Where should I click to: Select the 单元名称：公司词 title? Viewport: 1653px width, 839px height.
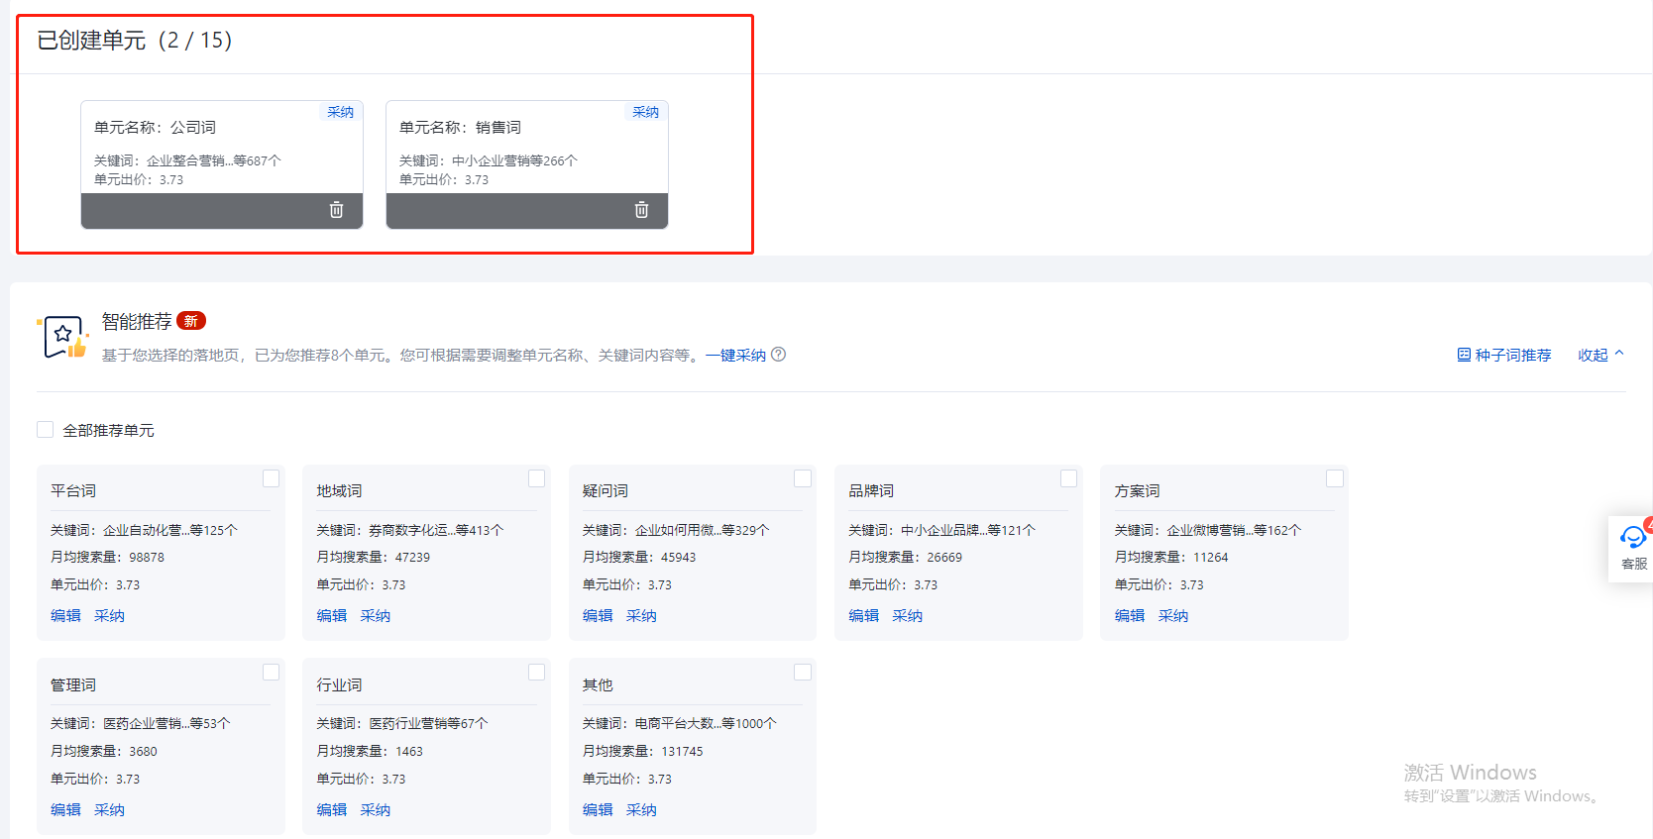[155, 128]
